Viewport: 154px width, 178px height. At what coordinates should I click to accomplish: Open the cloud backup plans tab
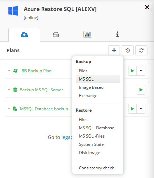(24, 35)
